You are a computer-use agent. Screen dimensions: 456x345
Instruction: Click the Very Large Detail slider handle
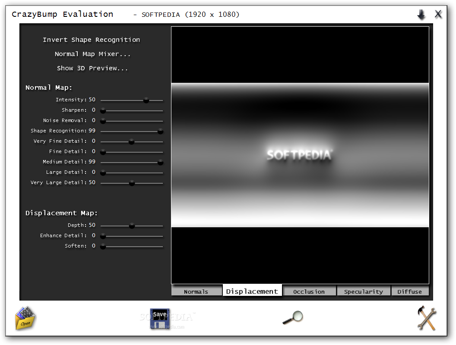[132, 183]
